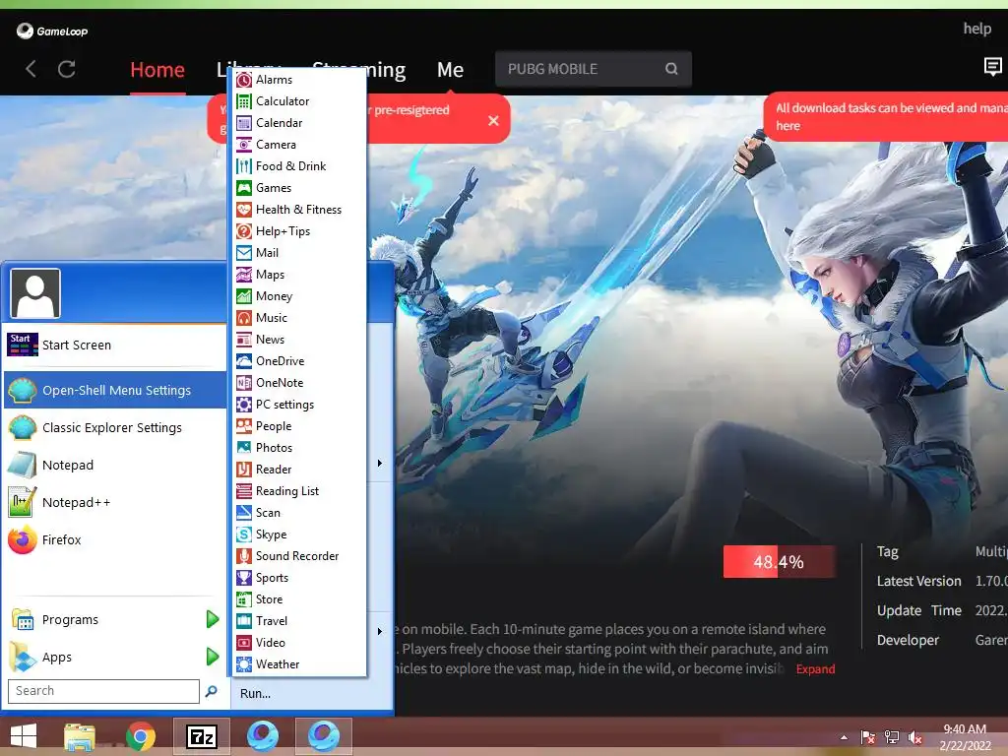This screenshot has width=1008, height=756.
Task: Click the Skype icon
Action: pyautogui.click(x=244, y=535)
